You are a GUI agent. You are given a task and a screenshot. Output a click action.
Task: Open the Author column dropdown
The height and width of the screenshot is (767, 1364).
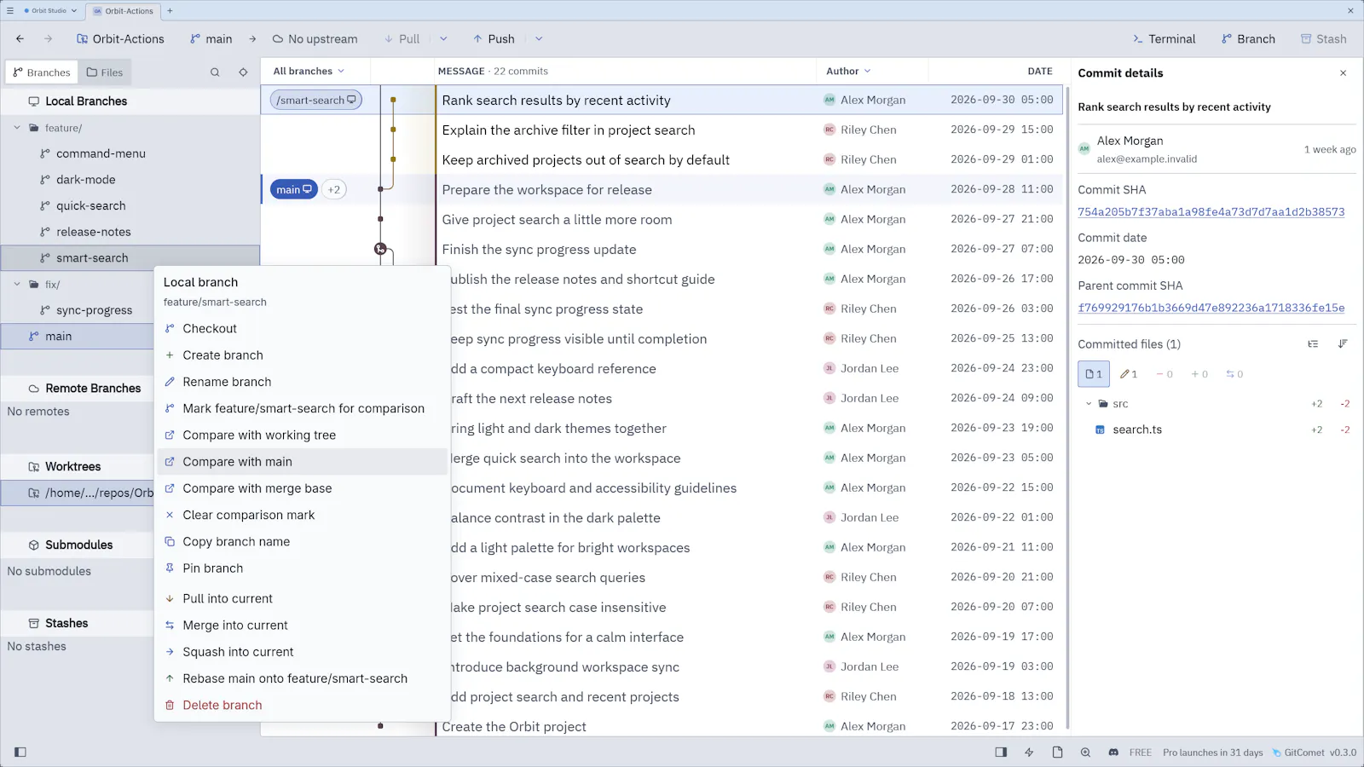coord(848,72)
